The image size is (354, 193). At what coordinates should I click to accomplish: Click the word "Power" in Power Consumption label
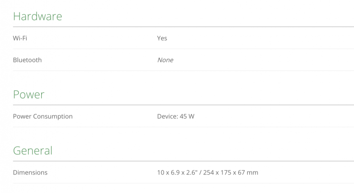tap(22, 116)
